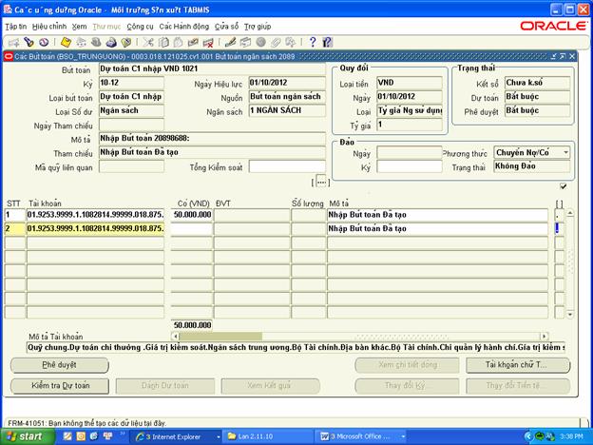Click the first quick launch taskbar icon
Screen dimensions: 593x445
point(67,436)
